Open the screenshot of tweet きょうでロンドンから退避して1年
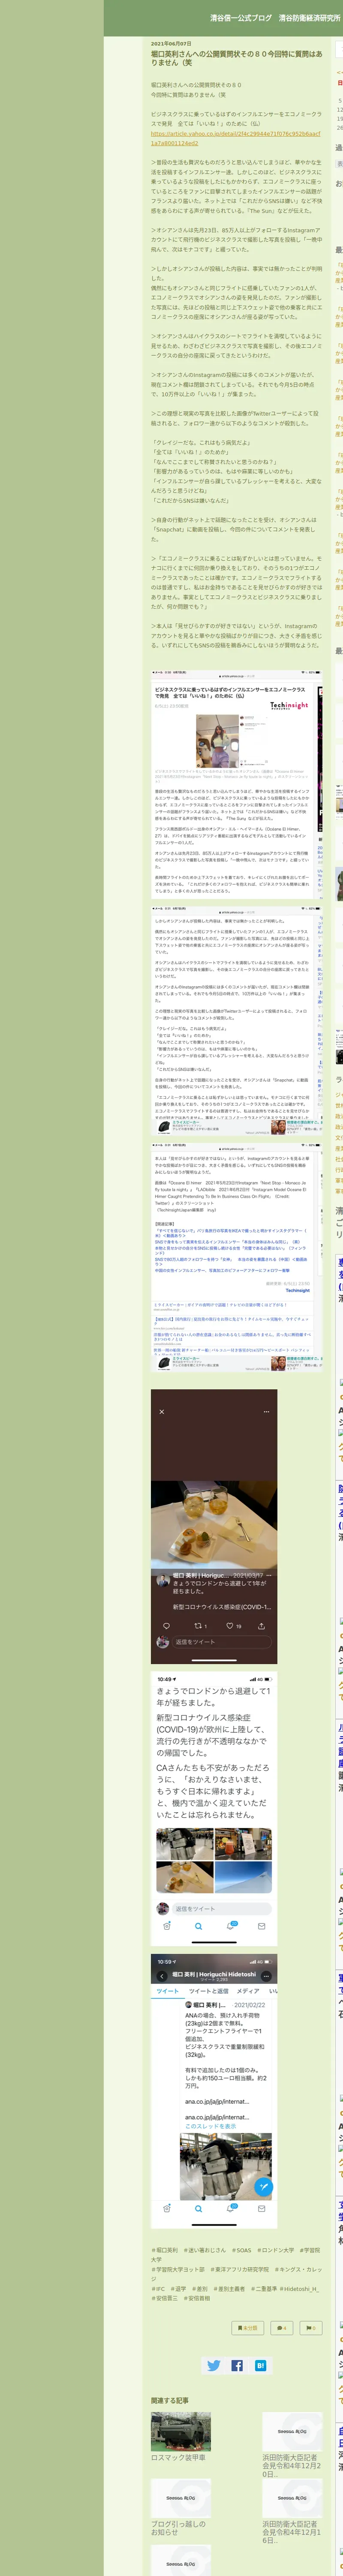 click(214, 1807)
